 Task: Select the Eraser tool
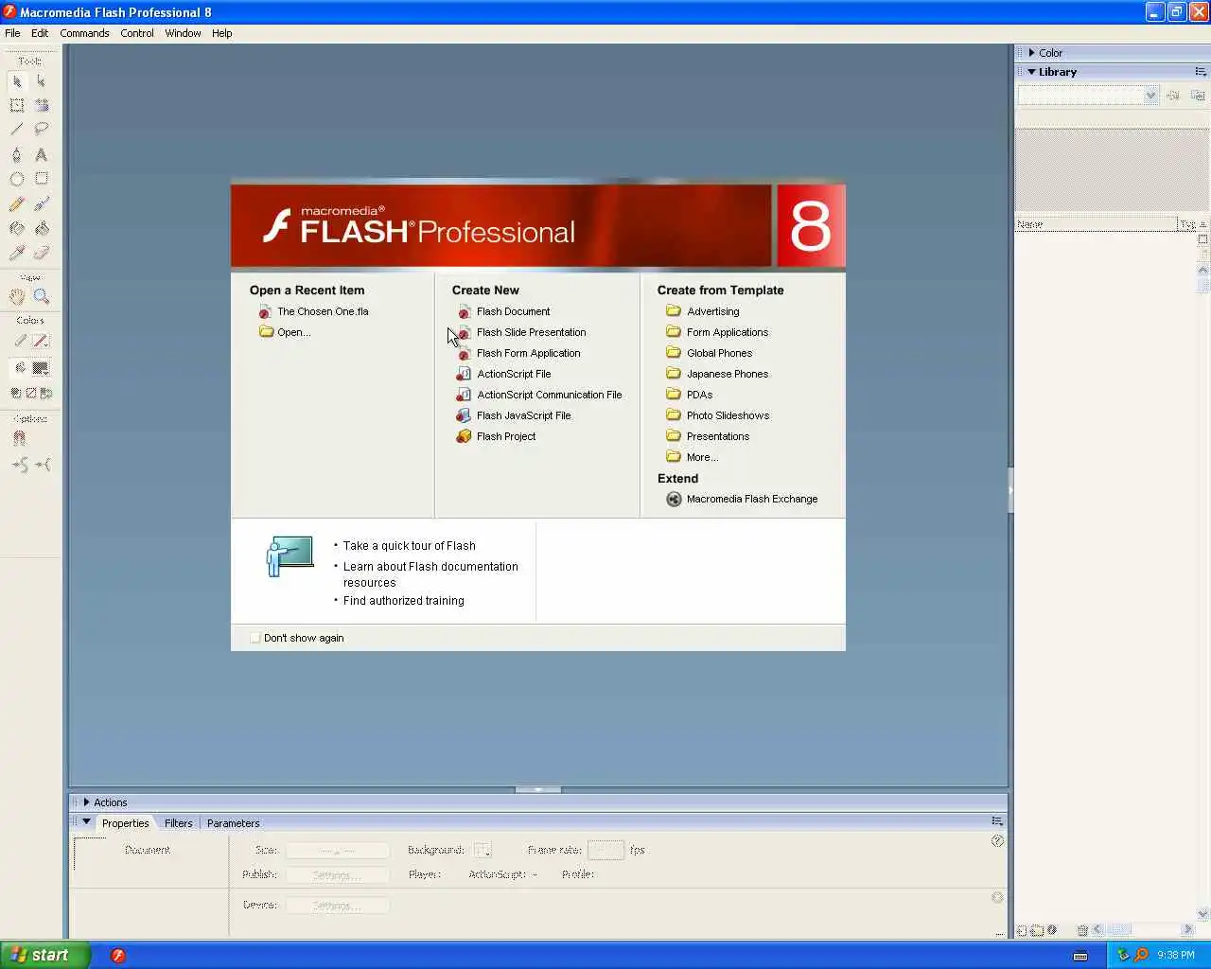[42, 253]
